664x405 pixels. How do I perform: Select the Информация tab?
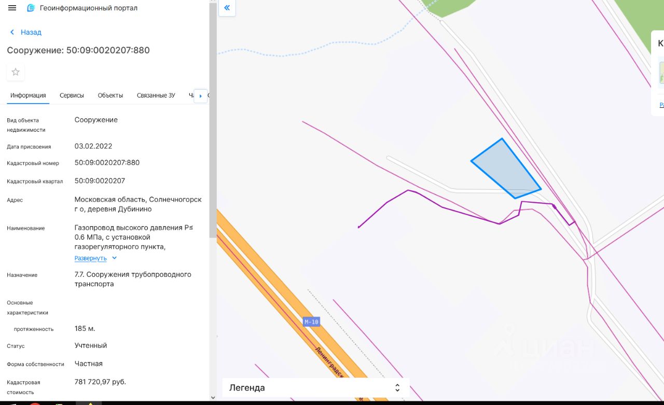coord(28,95)
